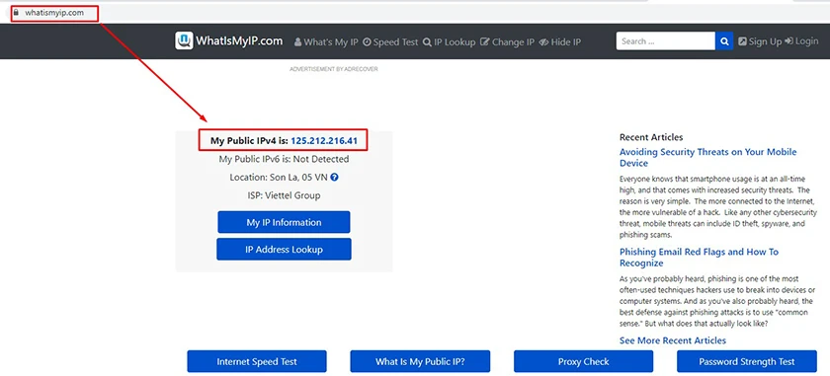The image size is (830, 376).
Task: Select 'My Public IPv6 is: Not Detected' text
Action: (x=284, y=159)
